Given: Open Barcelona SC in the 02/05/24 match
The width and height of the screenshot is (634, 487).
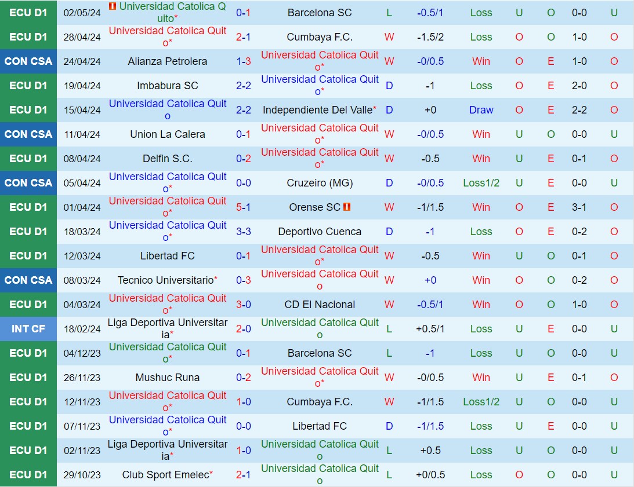Looking at the screenshot, I should [320, 13].
